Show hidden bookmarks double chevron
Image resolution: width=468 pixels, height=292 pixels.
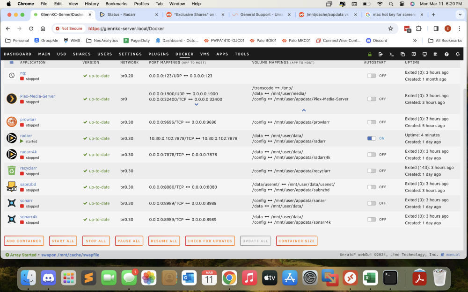click(x=415, y=41)
